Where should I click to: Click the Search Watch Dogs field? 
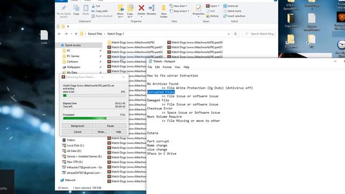[x=259, y=34]
